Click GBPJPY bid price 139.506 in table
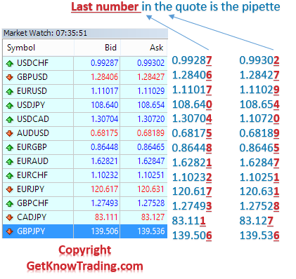 tap(104, 231)
